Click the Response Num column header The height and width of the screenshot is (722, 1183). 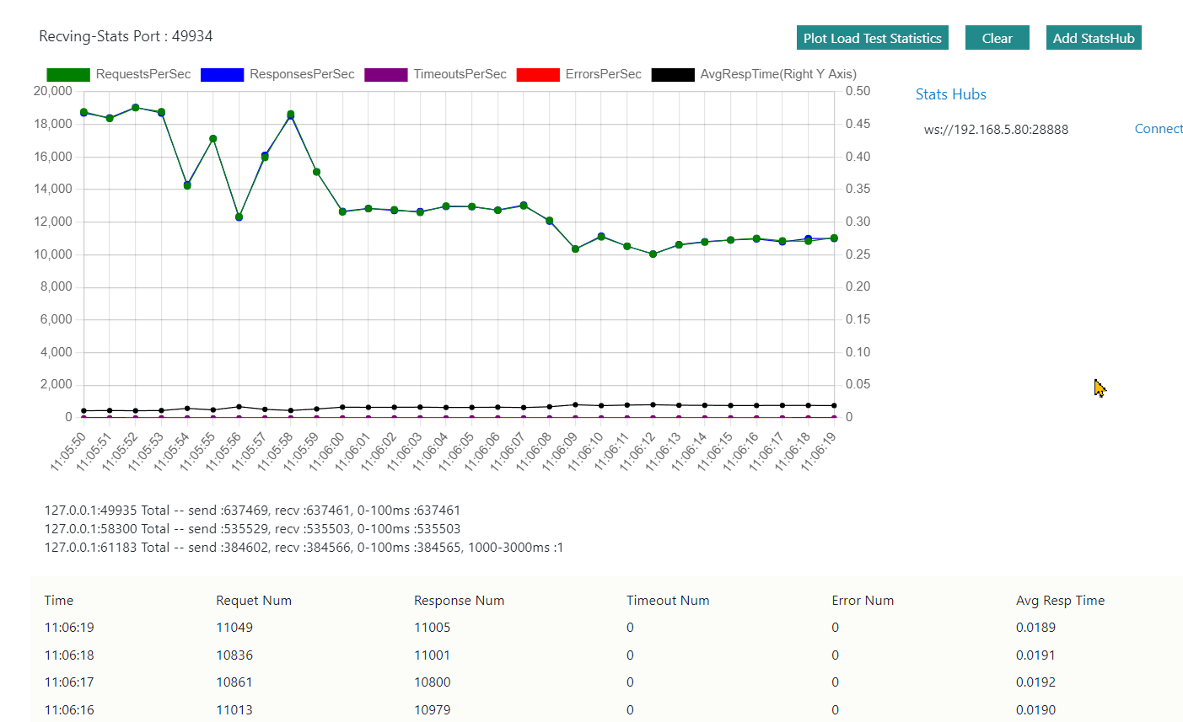pos(459,601)
